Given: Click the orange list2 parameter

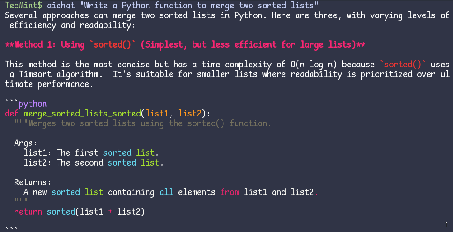Looking at the screenshot, I should 190,113.
